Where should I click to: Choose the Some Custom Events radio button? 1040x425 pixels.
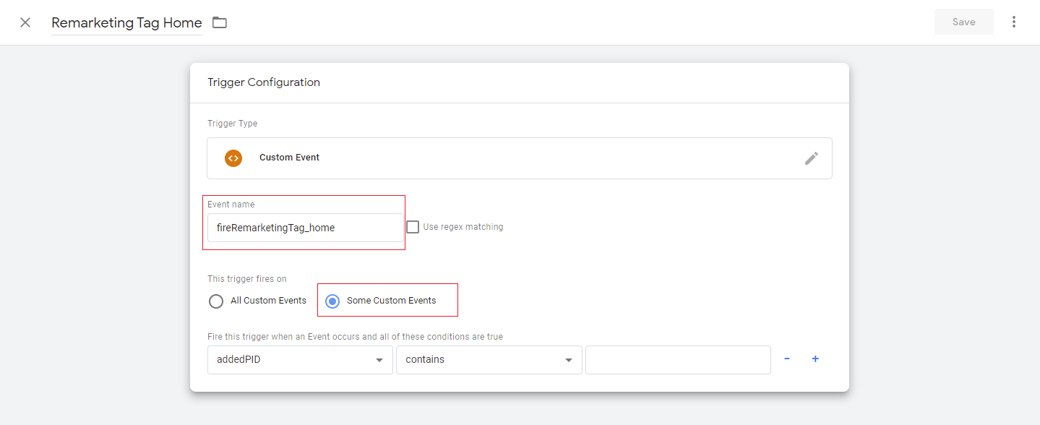coord(332,301)
